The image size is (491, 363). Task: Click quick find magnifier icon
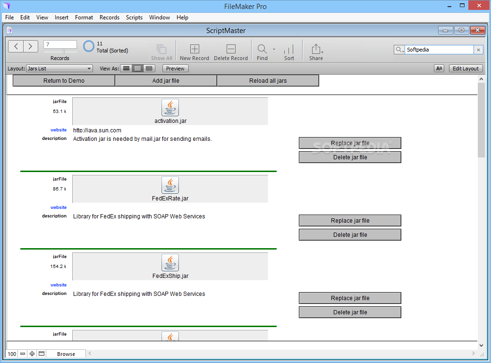399,50
